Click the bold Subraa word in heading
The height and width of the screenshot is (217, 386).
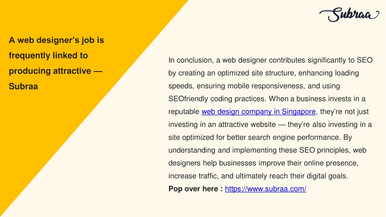23,86
